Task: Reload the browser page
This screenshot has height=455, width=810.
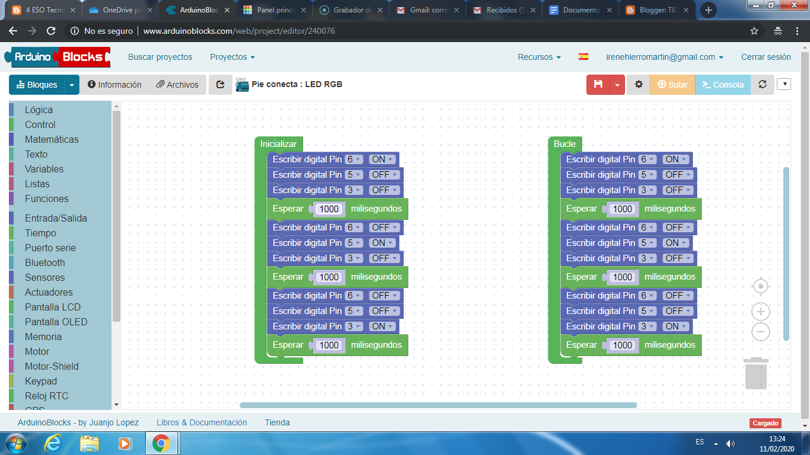Action: pyautogui.click(x=51, y=31)
